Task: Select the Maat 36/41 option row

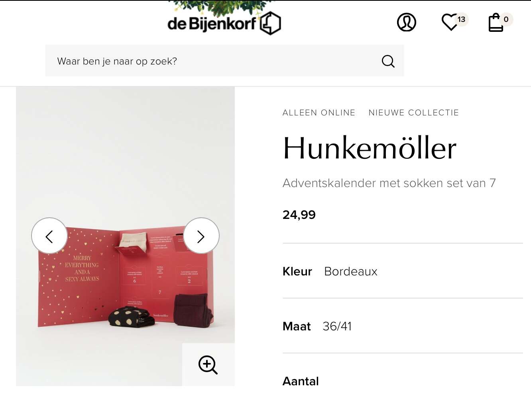Action: pos(403,326)
